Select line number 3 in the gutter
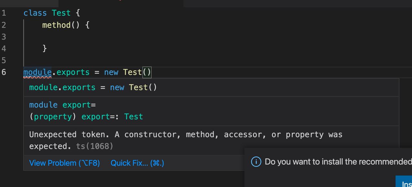 point(4,37)
